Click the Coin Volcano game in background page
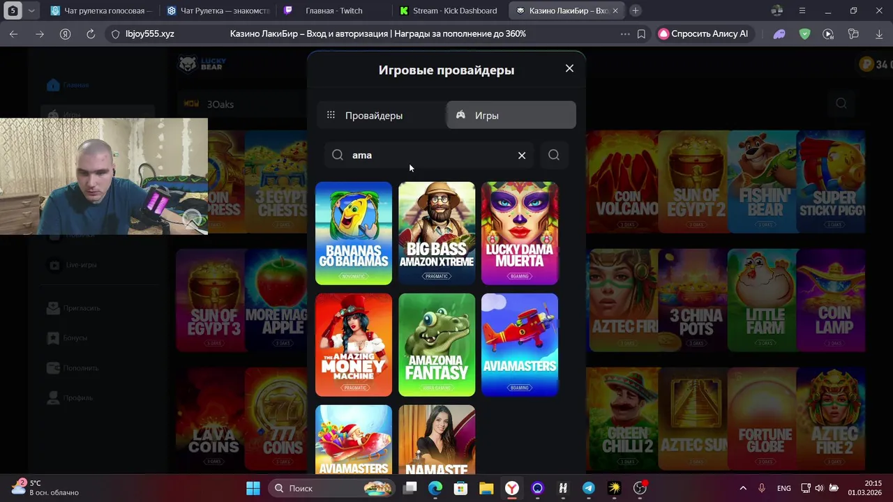This screenshot has height=502, width=893. click(x=624, y=181)
